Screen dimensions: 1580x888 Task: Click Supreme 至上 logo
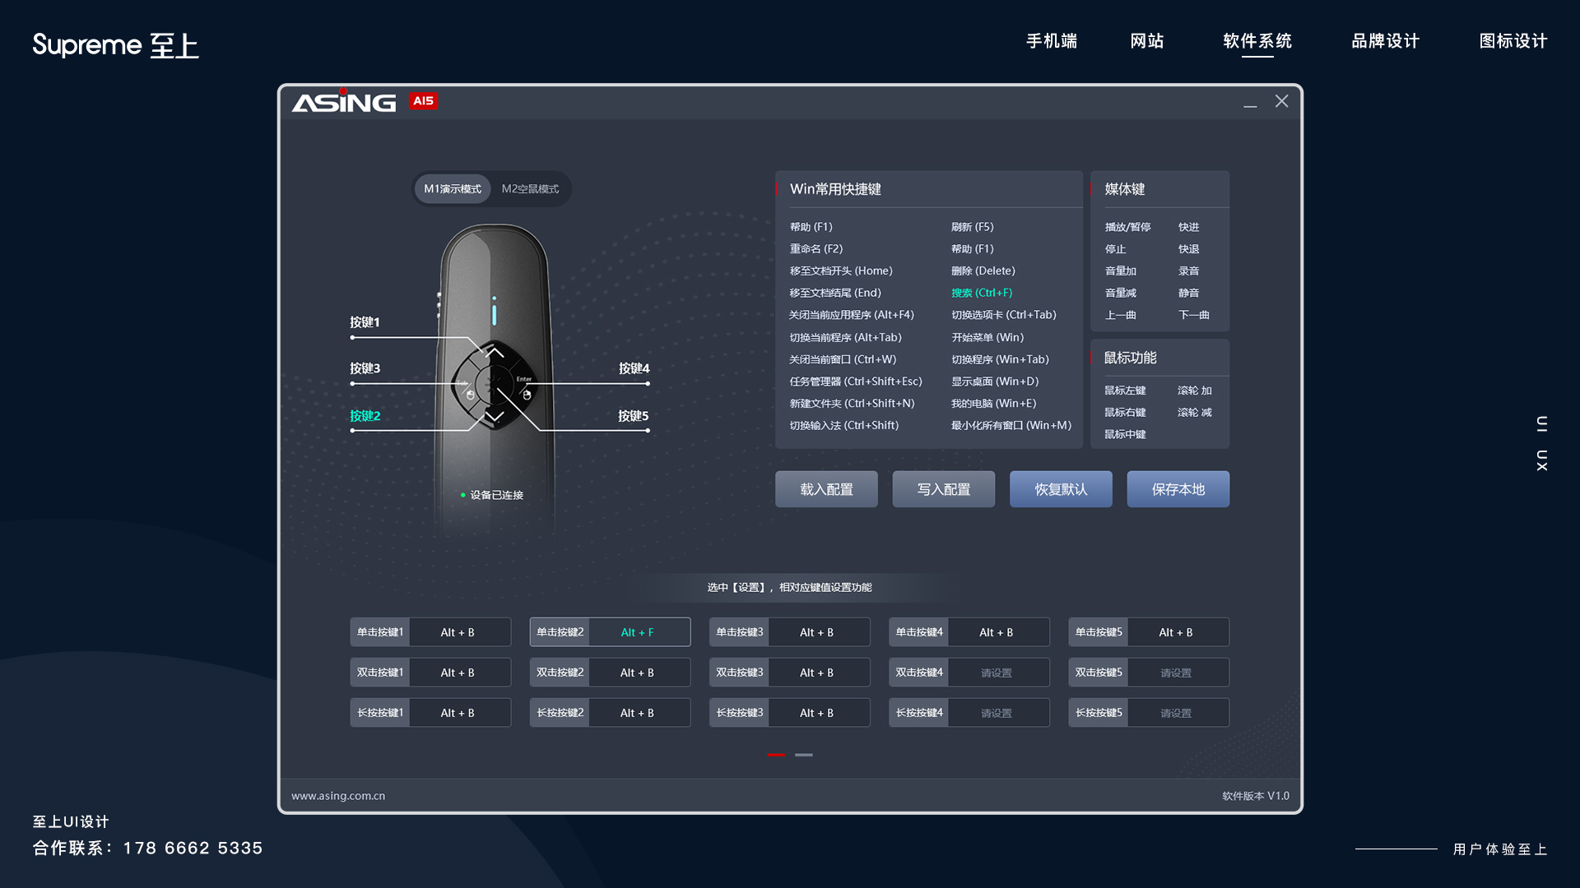tap(115, 45)
